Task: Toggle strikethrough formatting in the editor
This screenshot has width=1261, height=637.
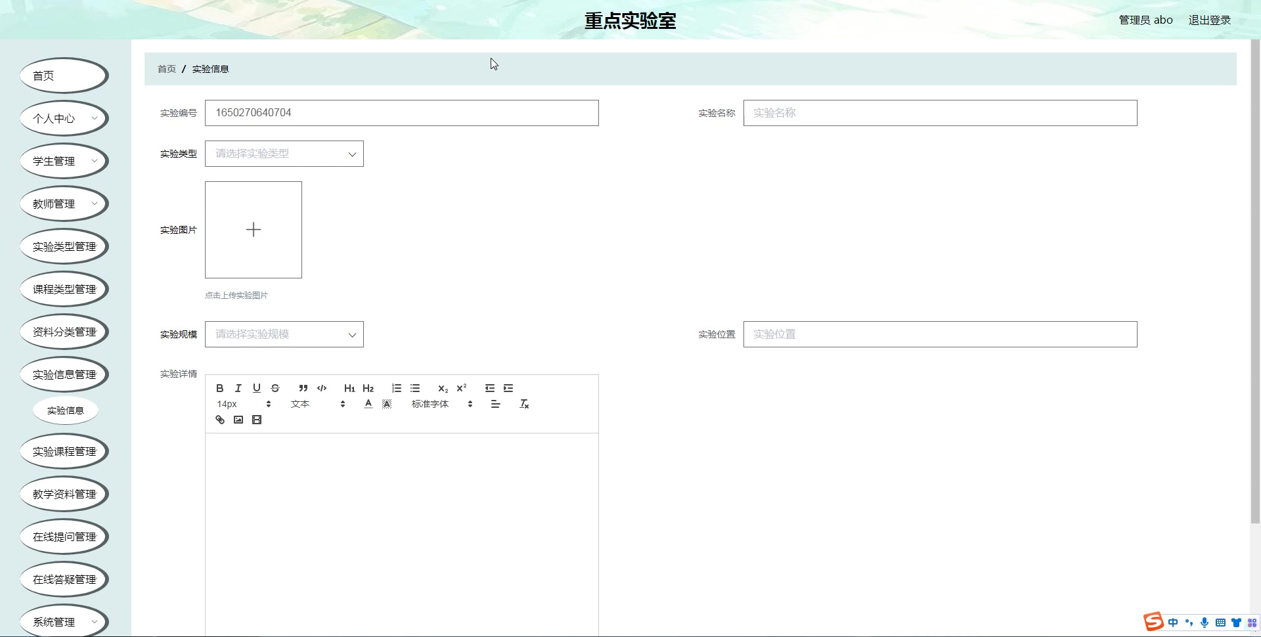Action: tap(275, 388)
